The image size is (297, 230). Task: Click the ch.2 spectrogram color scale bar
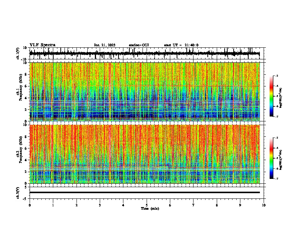coord(271,158)
